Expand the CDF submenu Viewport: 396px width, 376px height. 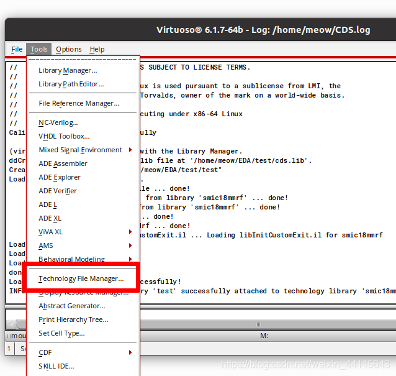point(83,352)
